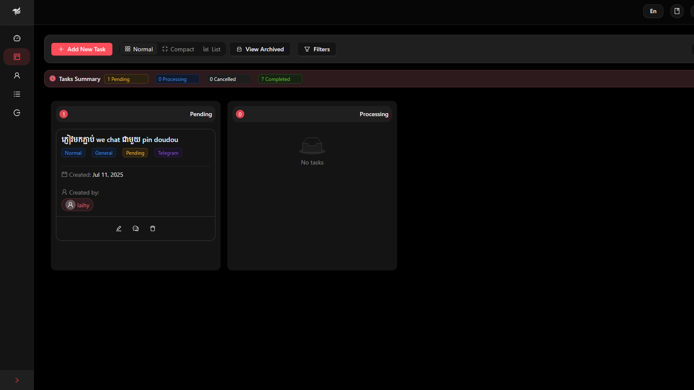Open the En language selector
This screenshot has height=390, width=694.
click(x=653, y=11)
